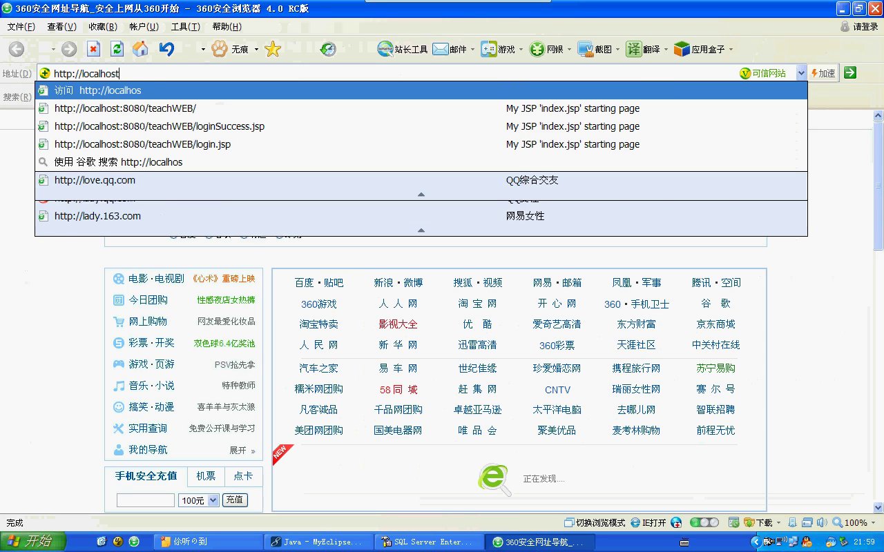Click the 无痕 private browsing icon
The width and height of the screenshot is (884, 552).
[220, 49]
